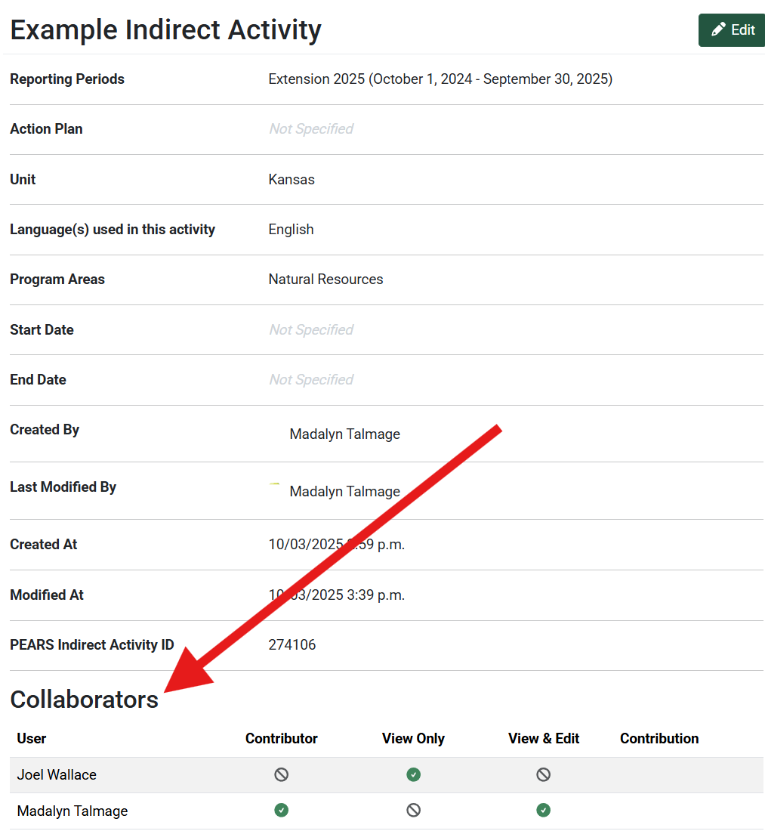Click Joel Wallace's Contributor denied icon
The image size is (765, 831).
(x=282, y=774)
